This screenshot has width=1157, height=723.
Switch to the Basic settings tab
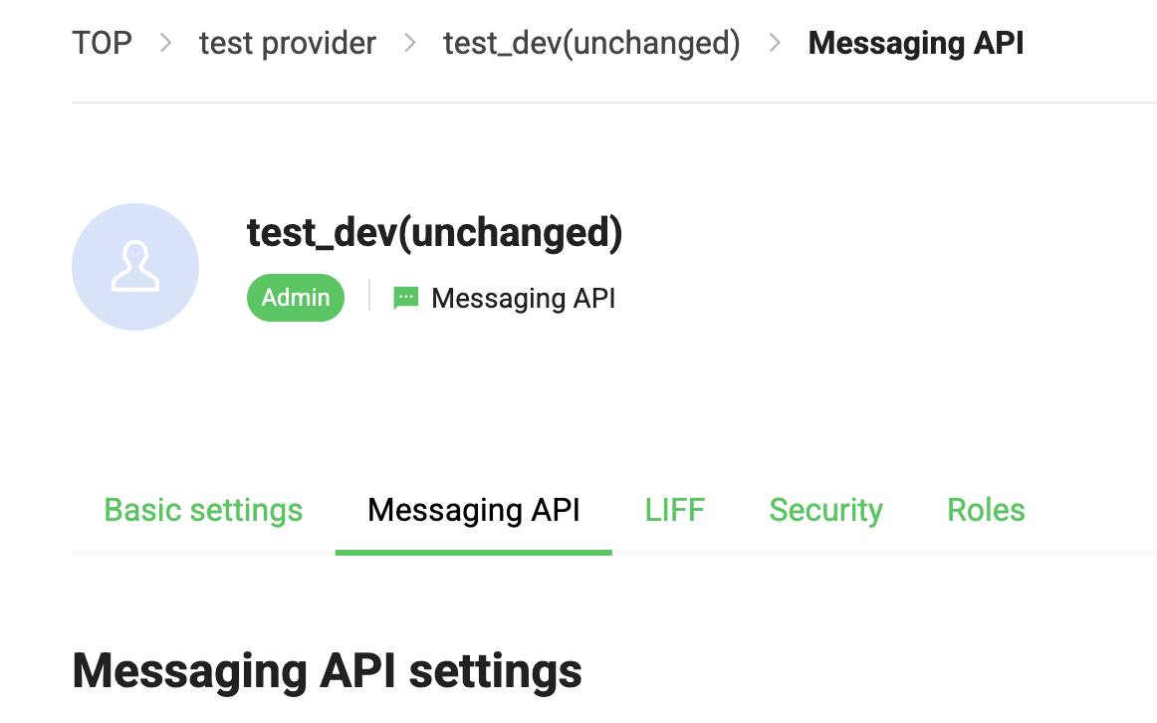(203, 510)
